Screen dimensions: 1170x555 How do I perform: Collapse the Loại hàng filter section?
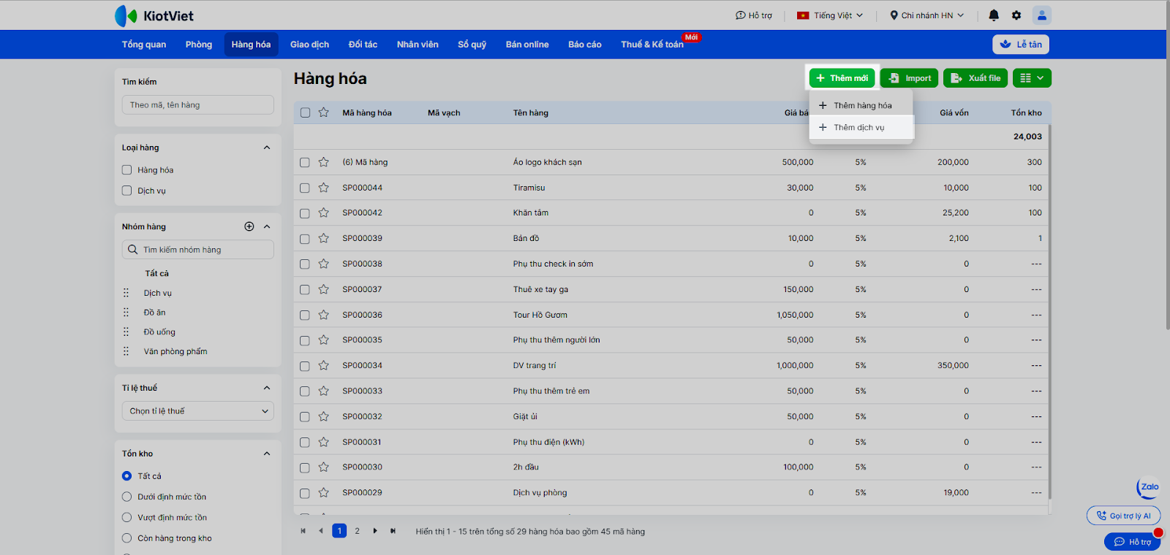tap(267, 148)
